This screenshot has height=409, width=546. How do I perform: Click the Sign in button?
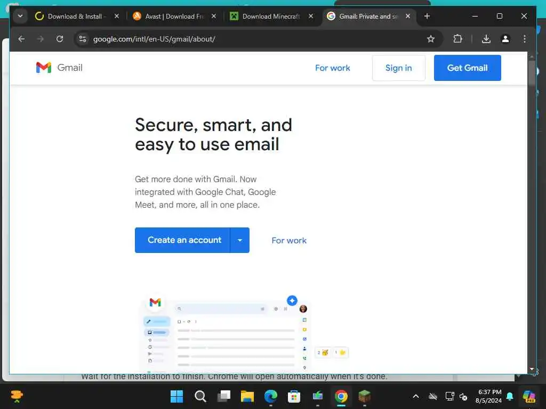coord(399,68)
